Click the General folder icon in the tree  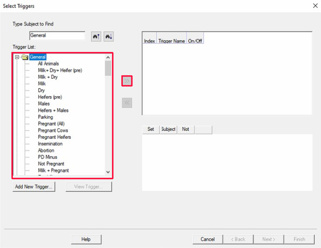click(x=25, y=57)
